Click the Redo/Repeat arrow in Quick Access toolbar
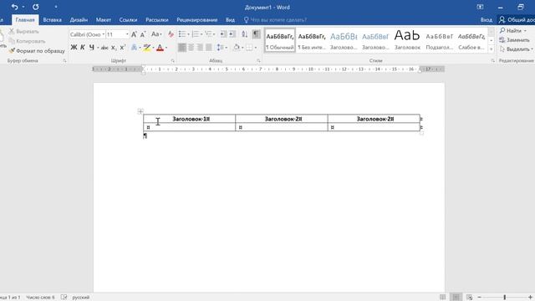This screenshot has width=535, height=301. click(x=35, y=7)
